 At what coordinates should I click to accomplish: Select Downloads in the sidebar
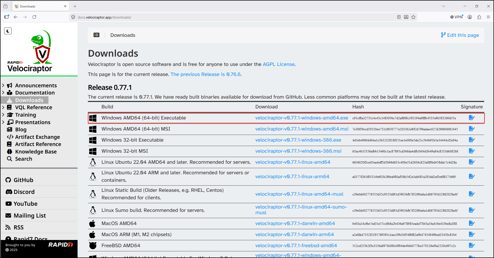point(29,100)
